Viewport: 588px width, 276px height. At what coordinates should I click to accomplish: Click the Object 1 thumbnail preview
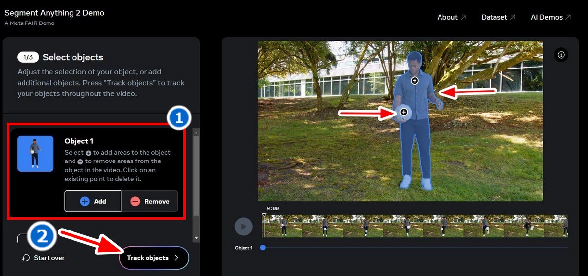35,154
